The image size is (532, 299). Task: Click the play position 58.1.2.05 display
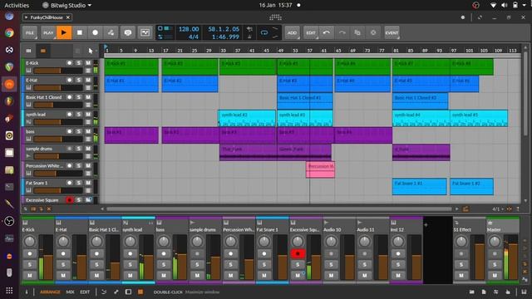coord(224,29)
